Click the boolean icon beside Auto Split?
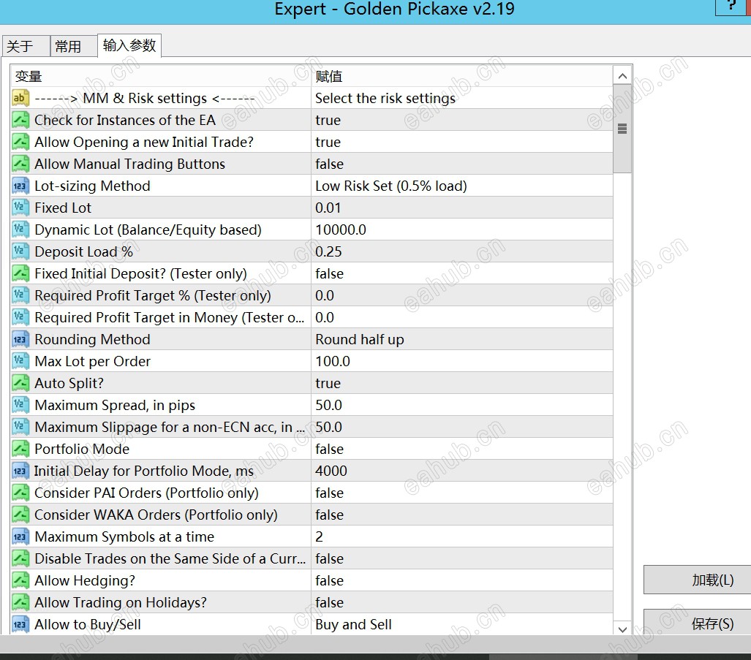 point(20,383)
